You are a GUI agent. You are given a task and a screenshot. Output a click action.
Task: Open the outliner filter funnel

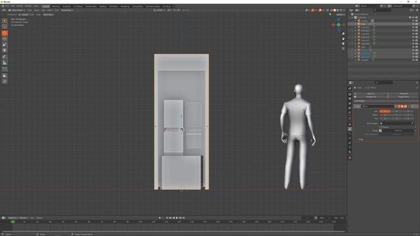pyautogui.click(x=412, y=10)
